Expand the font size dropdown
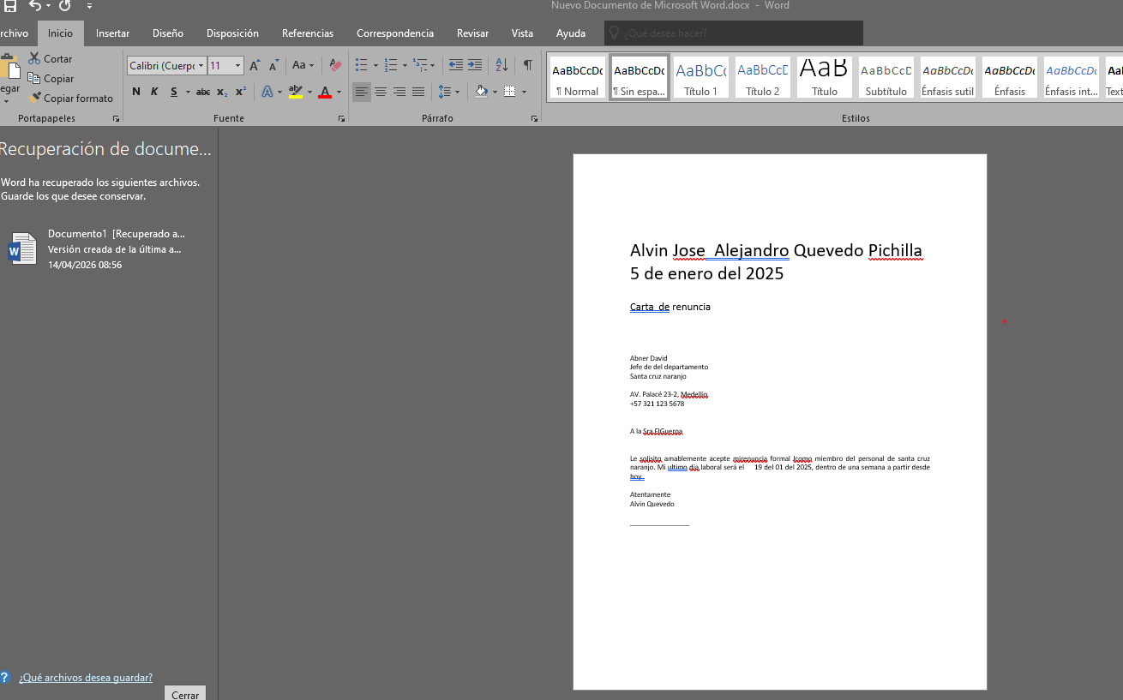1123x700 pixels. (237, 66)
